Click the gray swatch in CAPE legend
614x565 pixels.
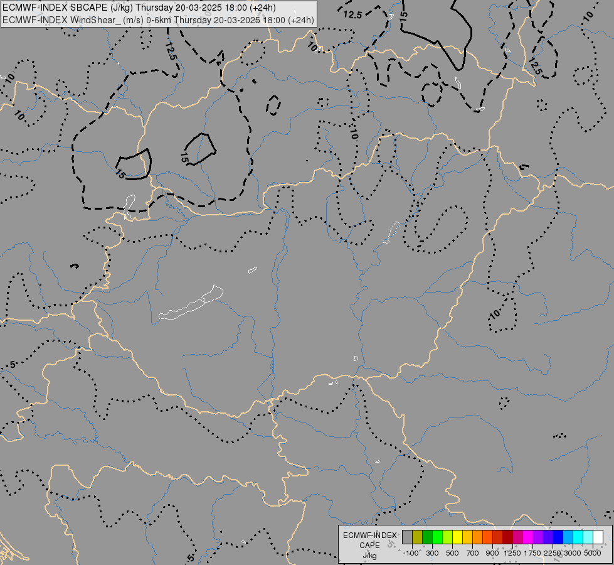407,537
